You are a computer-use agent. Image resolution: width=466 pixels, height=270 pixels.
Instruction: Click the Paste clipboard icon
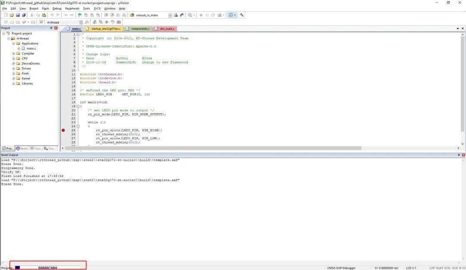click(44, 15)
